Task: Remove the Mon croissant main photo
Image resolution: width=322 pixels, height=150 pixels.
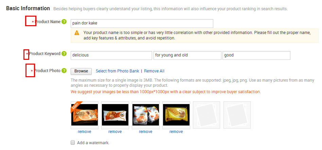Action: click(x=84, y=132)
